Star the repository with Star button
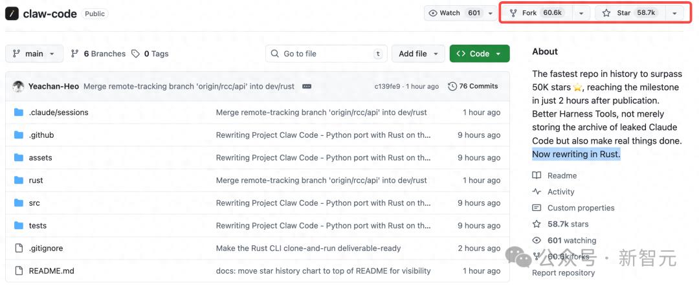This screenshot has height=286, width=699. pyautogui.click(x=630, y=13)
